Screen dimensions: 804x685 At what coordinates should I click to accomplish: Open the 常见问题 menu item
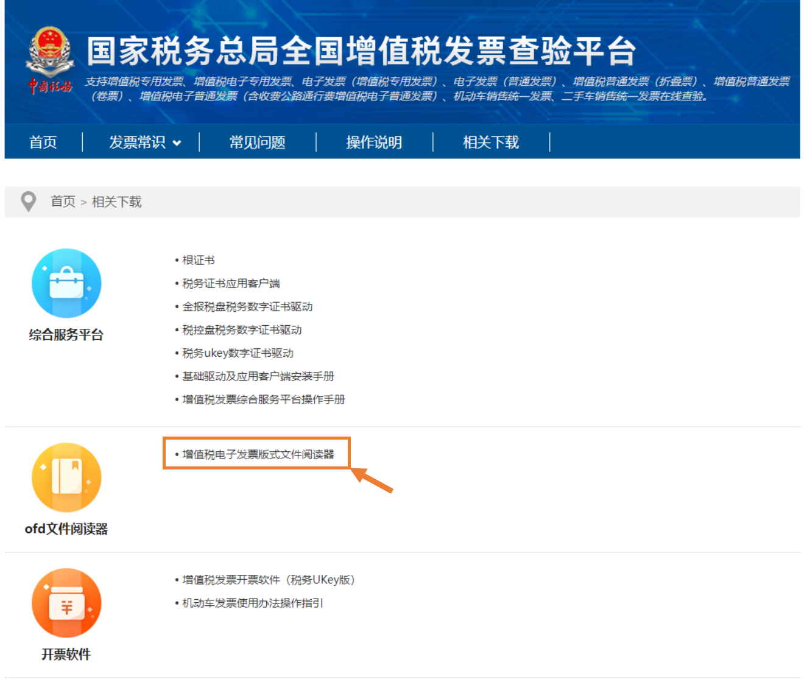(257, 142)
